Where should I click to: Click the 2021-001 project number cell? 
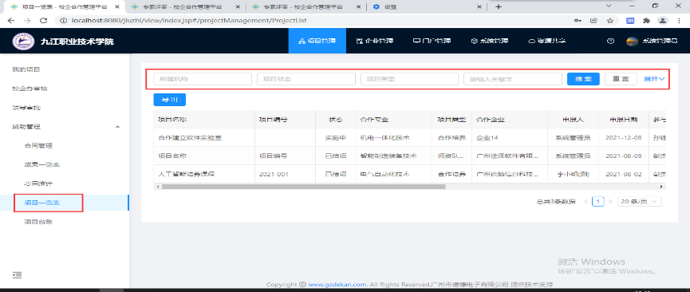(274, 174)
